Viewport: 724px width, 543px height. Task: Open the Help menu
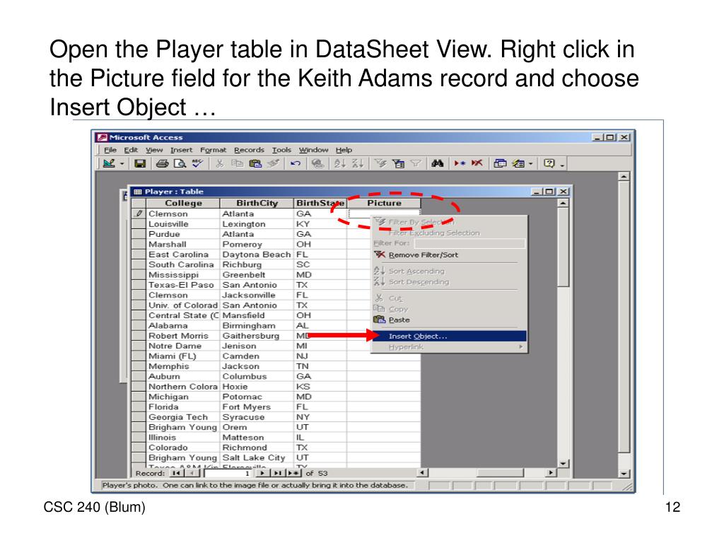[x=344, y=150]
